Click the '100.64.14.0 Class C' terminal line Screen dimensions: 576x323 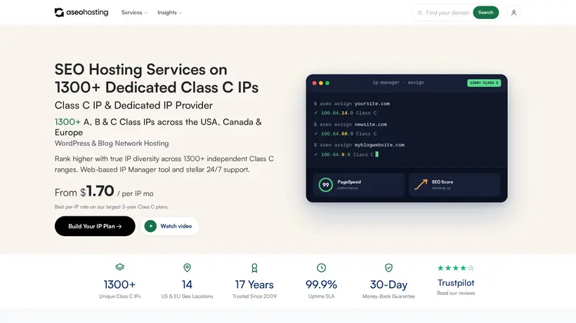click(346, 114)
